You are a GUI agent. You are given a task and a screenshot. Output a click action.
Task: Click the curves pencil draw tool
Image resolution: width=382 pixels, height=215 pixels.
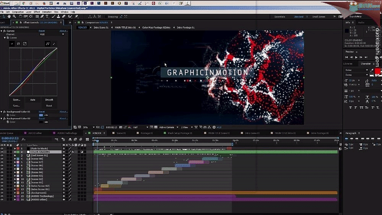click(54, 44)
